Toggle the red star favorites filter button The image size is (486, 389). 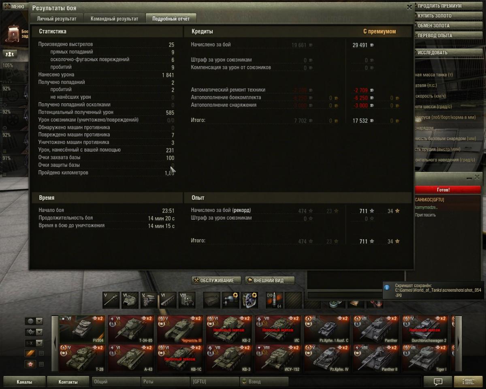tap(31, 364)
